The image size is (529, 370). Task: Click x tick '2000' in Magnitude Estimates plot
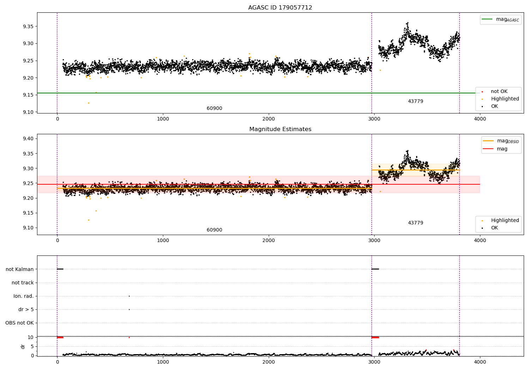269,241
